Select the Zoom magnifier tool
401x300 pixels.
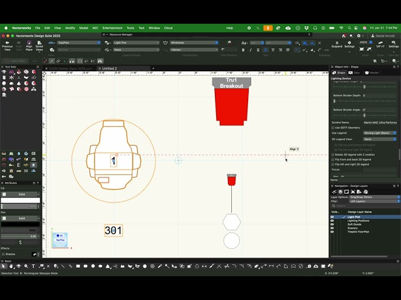tap(26, 266)
